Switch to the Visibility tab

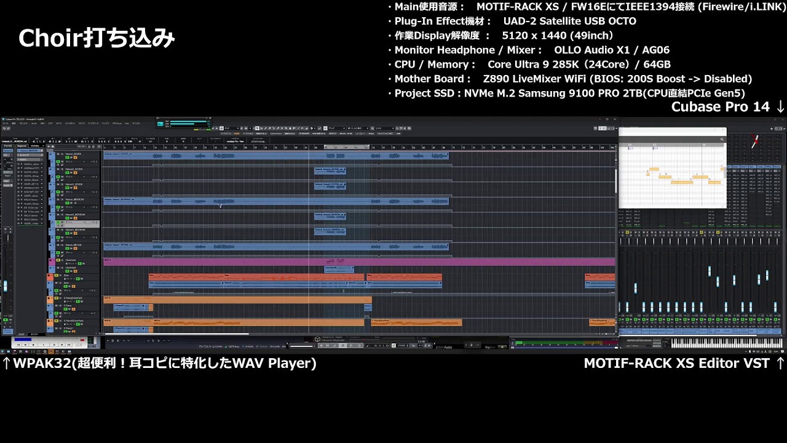(x=35, y=146)
